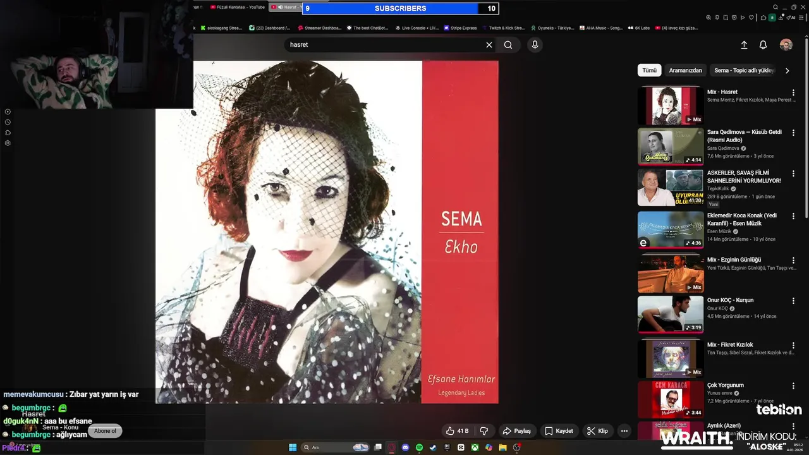The height and width of the screenshot is (455, 809).
Task: Open the account avatar menu
Action: (x=786, y=45)
